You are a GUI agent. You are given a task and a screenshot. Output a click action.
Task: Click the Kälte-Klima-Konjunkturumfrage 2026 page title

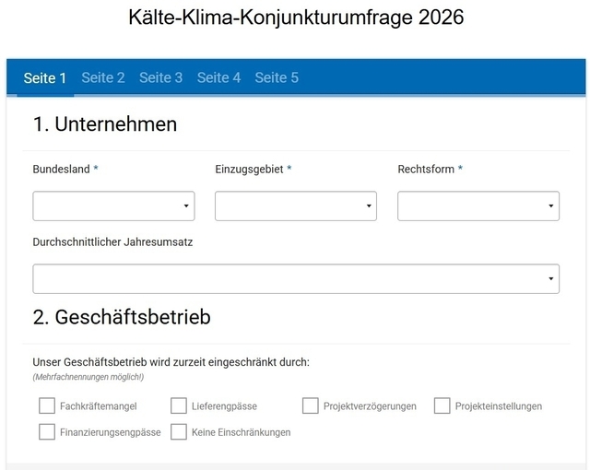295,18
